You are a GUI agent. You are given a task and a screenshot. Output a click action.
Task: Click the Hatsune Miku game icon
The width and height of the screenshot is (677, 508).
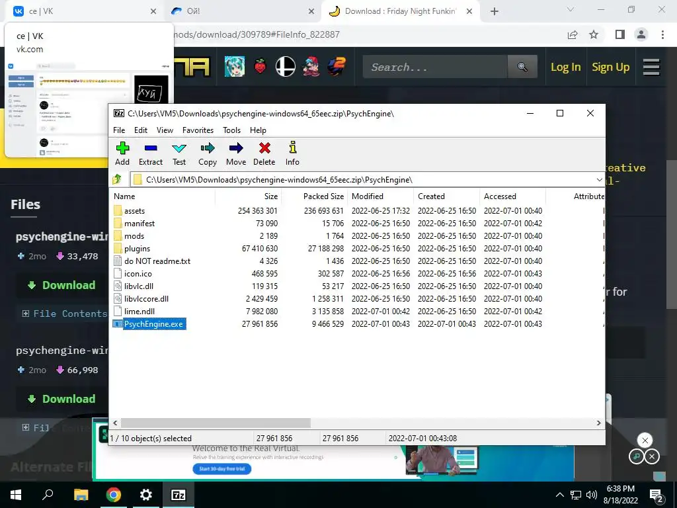click(x=235, y=67)
